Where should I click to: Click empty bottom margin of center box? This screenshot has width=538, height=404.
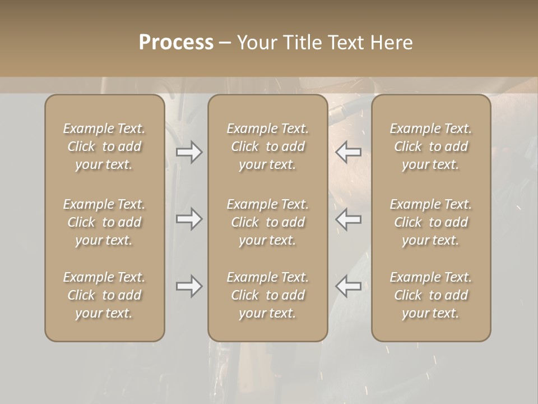(267, 331)
